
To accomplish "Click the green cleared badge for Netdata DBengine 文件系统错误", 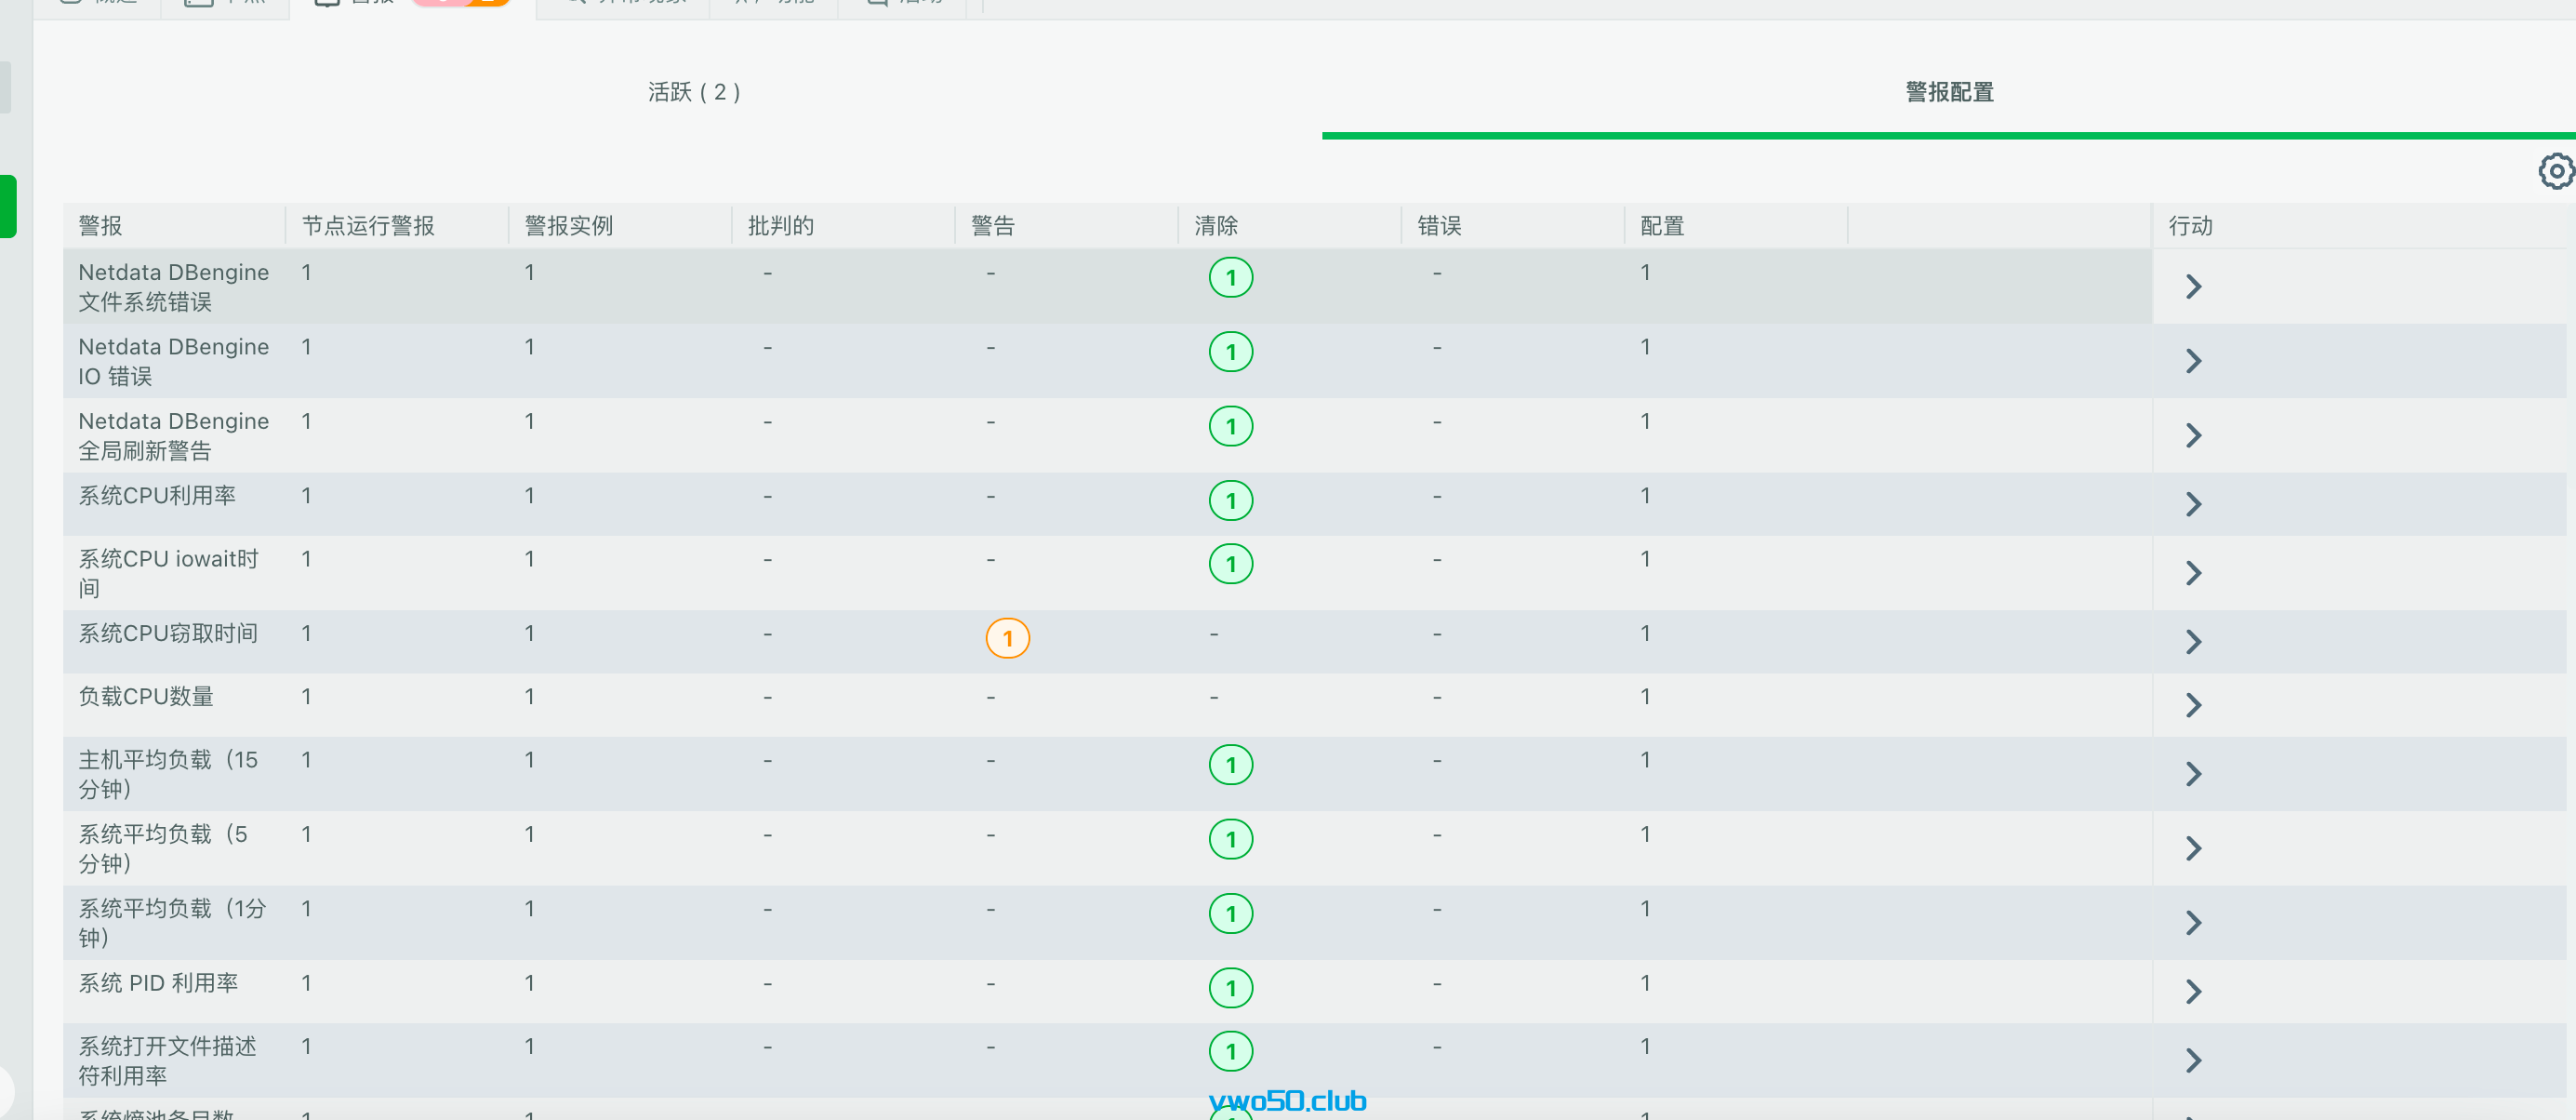I will [1230, 277].
